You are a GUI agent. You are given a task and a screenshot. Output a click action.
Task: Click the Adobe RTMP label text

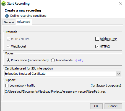tap(108, 39)
